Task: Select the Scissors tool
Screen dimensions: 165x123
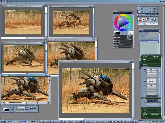Action: tap(156, 12)
